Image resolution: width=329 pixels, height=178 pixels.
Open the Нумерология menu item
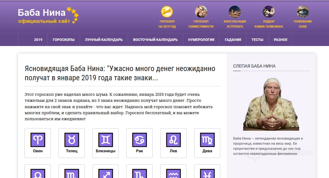[201, 40]
